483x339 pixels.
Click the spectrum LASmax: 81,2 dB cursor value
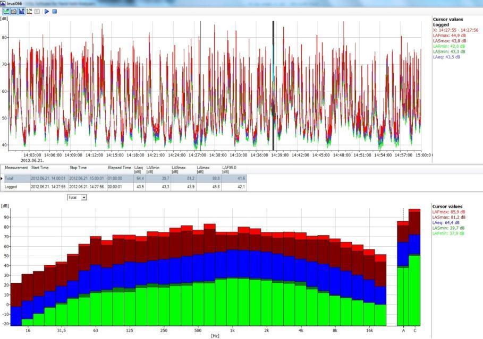(449, 217)
